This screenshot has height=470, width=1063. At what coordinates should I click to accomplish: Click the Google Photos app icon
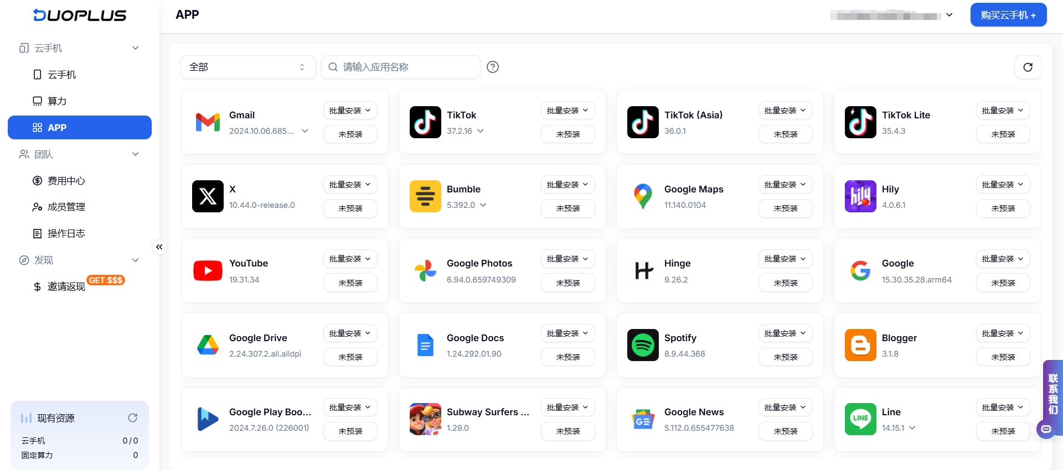[425, 270]
